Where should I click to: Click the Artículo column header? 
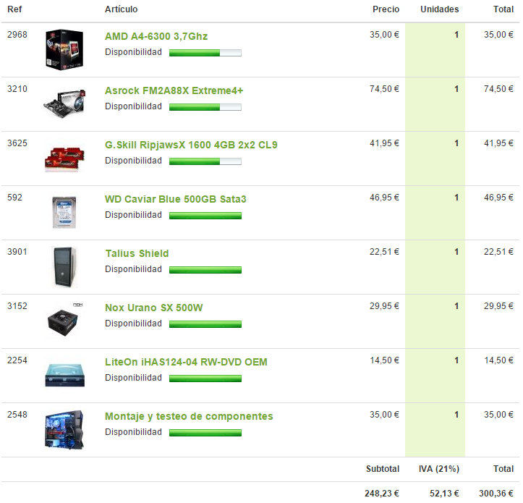[121, 9]
